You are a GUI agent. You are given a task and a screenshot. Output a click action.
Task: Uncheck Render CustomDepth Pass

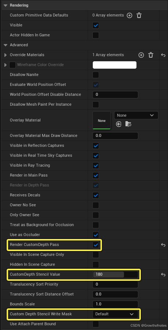[96, 245]
